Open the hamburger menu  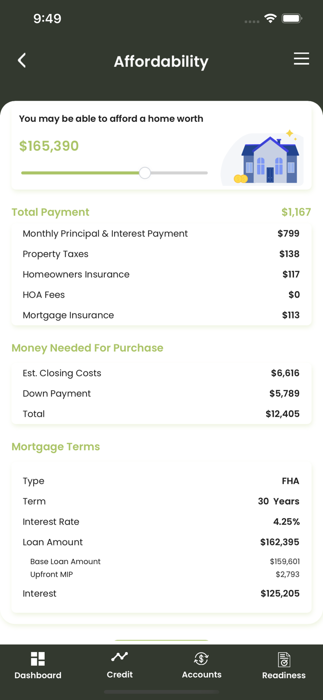302,59
